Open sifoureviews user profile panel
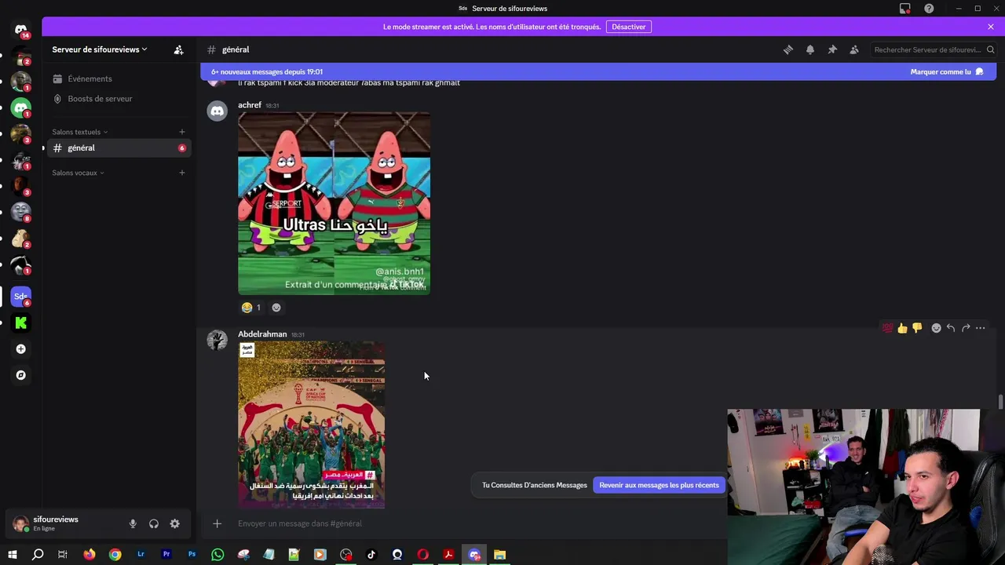This screenshot has height=565, width=1005. [x=55, y=523]
